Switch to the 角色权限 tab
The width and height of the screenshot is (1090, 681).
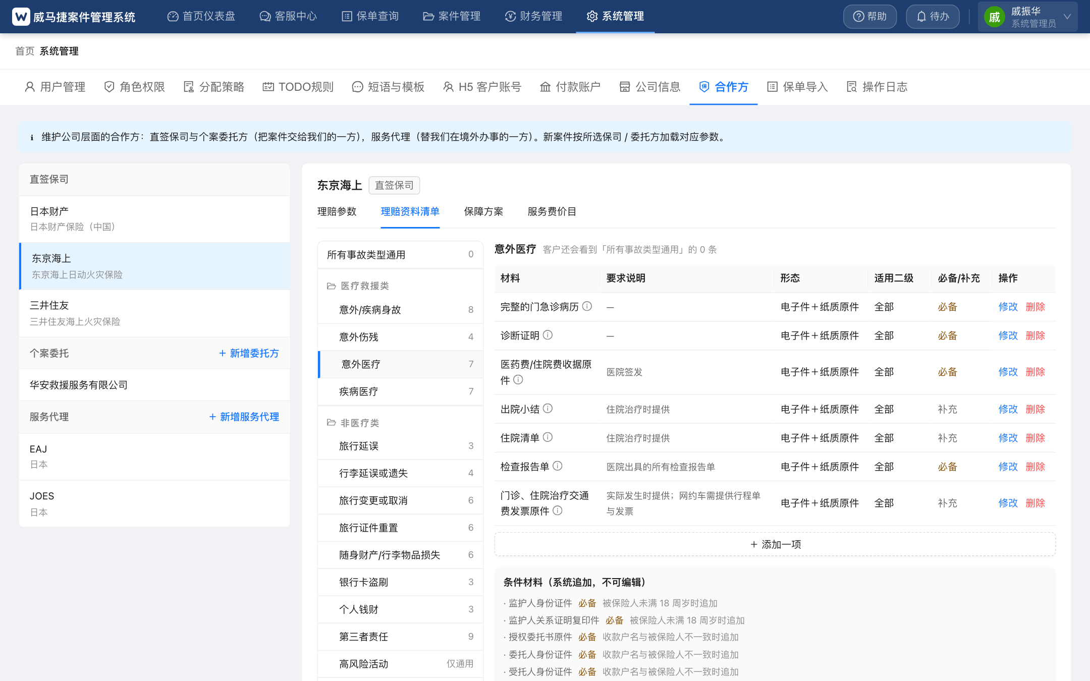point(135,87)
